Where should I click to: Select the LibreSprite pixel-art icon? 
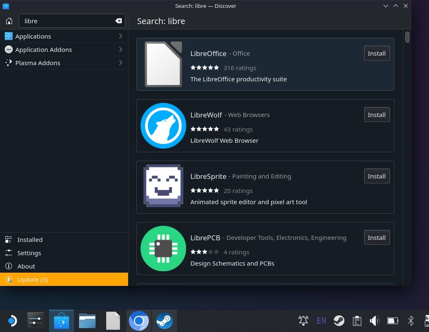[x=163, y=186]
